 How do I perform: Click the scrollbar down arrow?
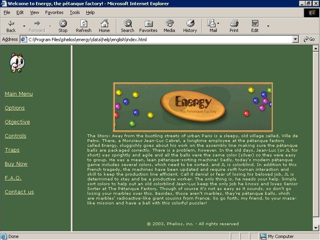316,228
